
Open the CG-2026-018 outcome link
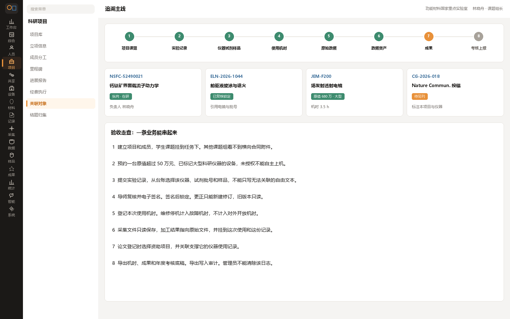(x=426, y=76)
